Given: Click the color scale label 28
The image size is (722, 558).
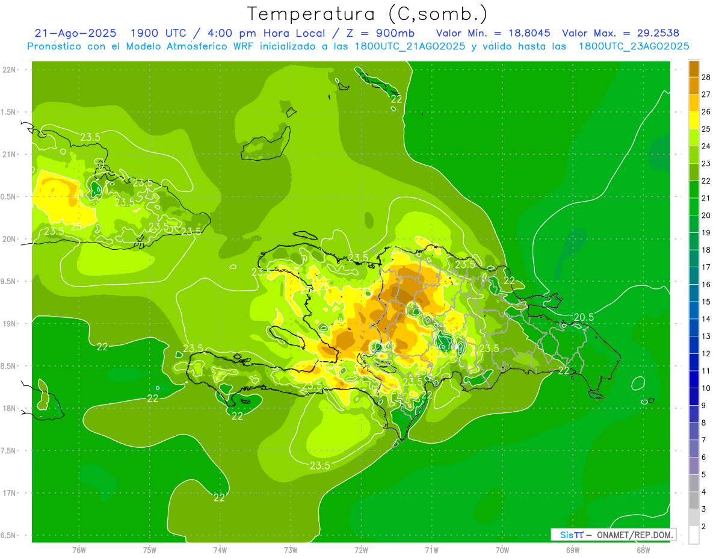Looking at the screenshot, I should pyautogui.click(x=706, y=76).
